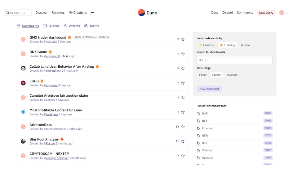The image size is (289, 172).
Task: Go to My Creations
Action: 78,12
